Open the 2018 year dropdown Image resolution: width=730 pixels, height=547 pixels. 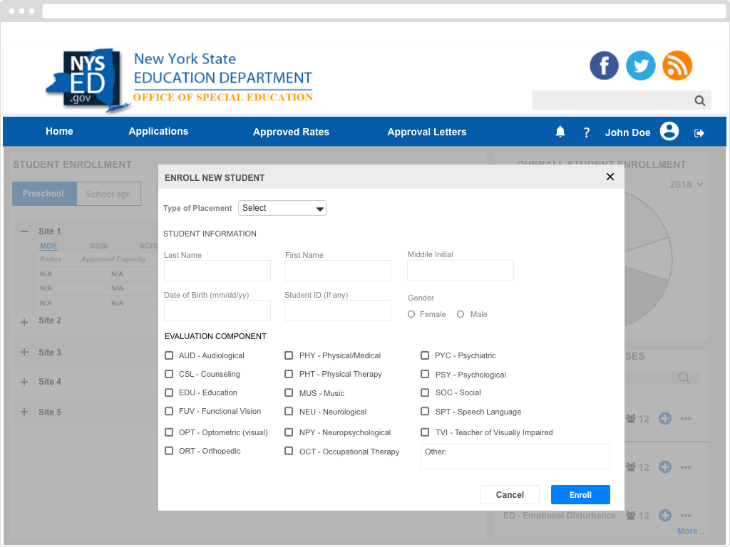click(x=687, y=184)
